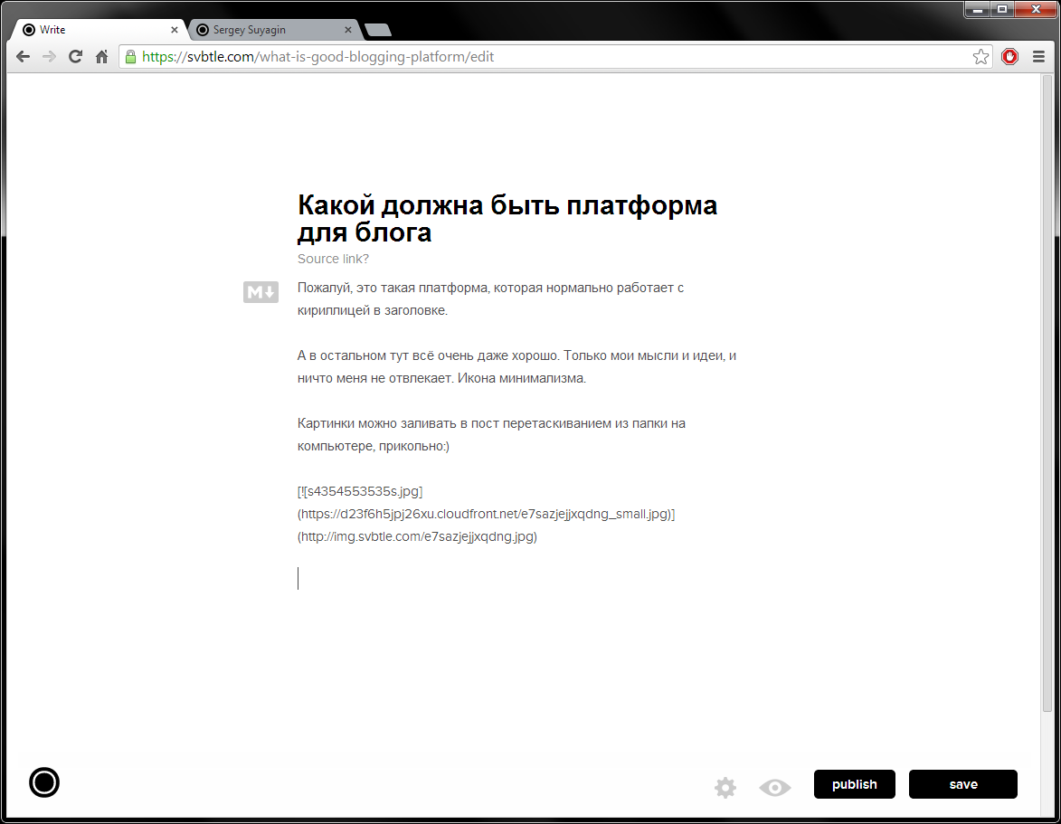
Task: Open a new browser tab
Action: pos(377,30)
